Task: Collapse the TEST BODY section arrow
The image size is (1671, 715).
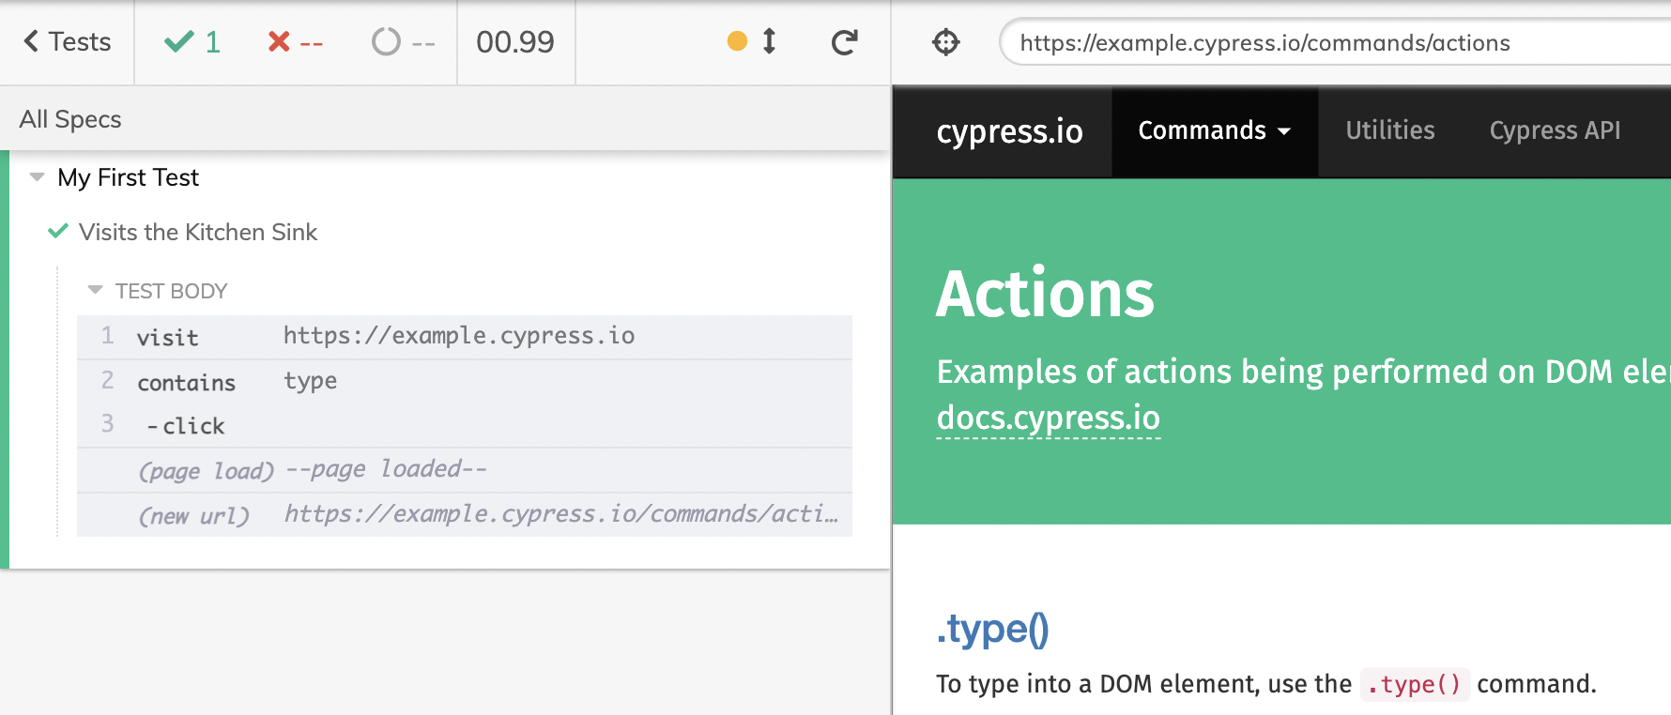Action: pyautogui.click(x=95, y=290)
